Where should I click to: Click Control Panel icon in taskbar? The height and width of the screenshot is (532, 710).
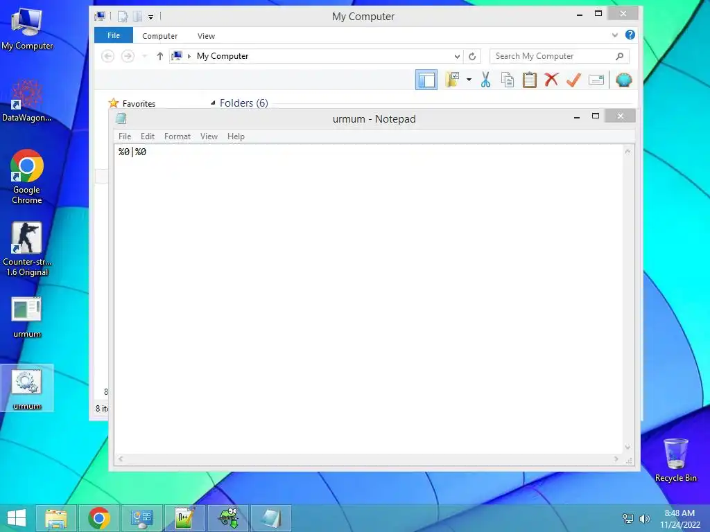[x=141, y=518]
